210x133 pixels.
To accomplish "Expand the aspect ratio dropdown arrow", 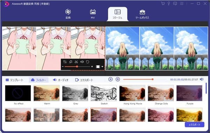I will pyautogui.click(x=102, y=66).
